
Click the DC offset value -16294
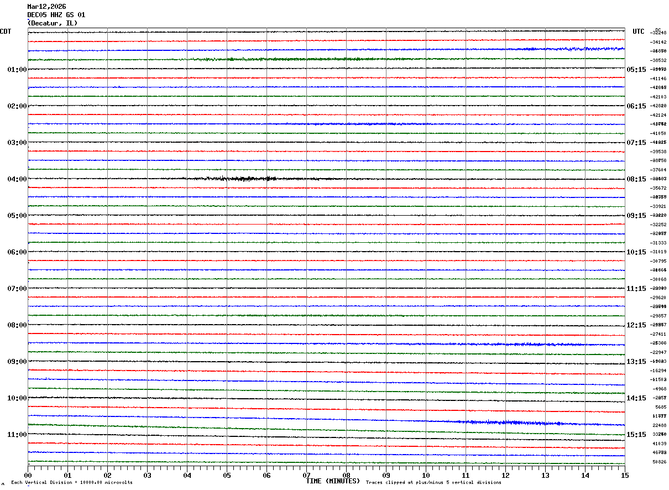coord(658,371)
